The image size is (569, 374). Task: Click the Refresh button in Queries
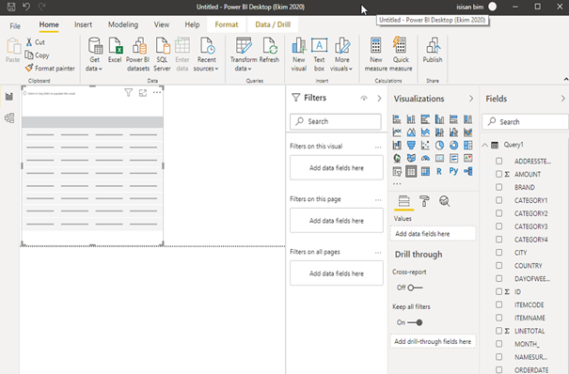tap(269, 50)
